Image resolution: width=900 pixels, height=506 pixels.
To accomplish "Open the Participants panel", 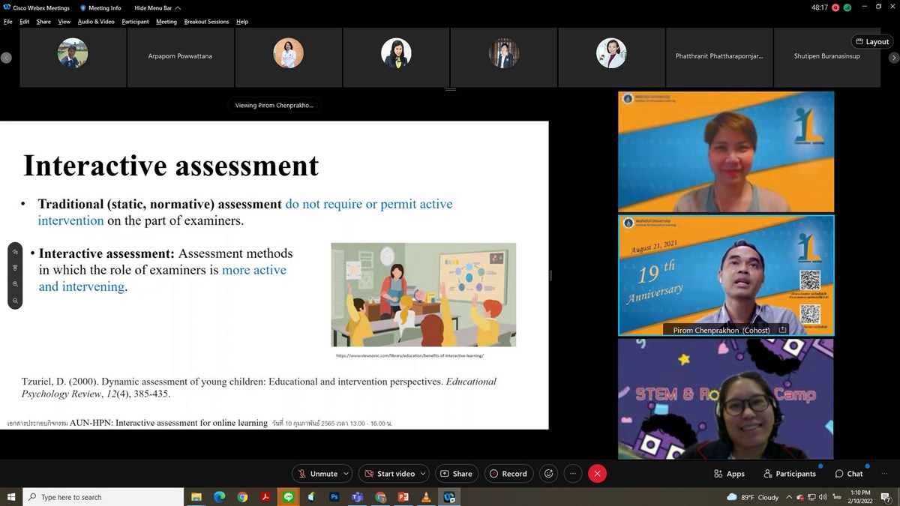I will coord(789,474).
